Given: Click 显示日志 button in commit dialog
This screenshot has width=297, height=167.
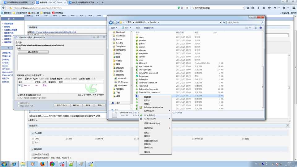Looking at the screenshot, I should (62, 105).
